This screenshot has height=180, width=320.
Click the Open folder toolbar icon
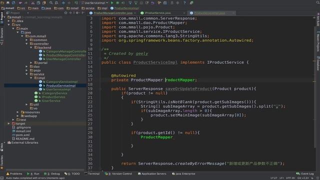pos(2,3)
